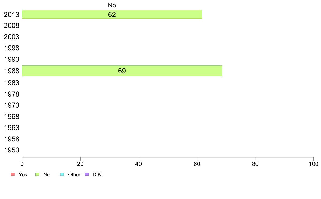Click the D.K. legend color swatch

pyautogui.click(x=87, y=174)
